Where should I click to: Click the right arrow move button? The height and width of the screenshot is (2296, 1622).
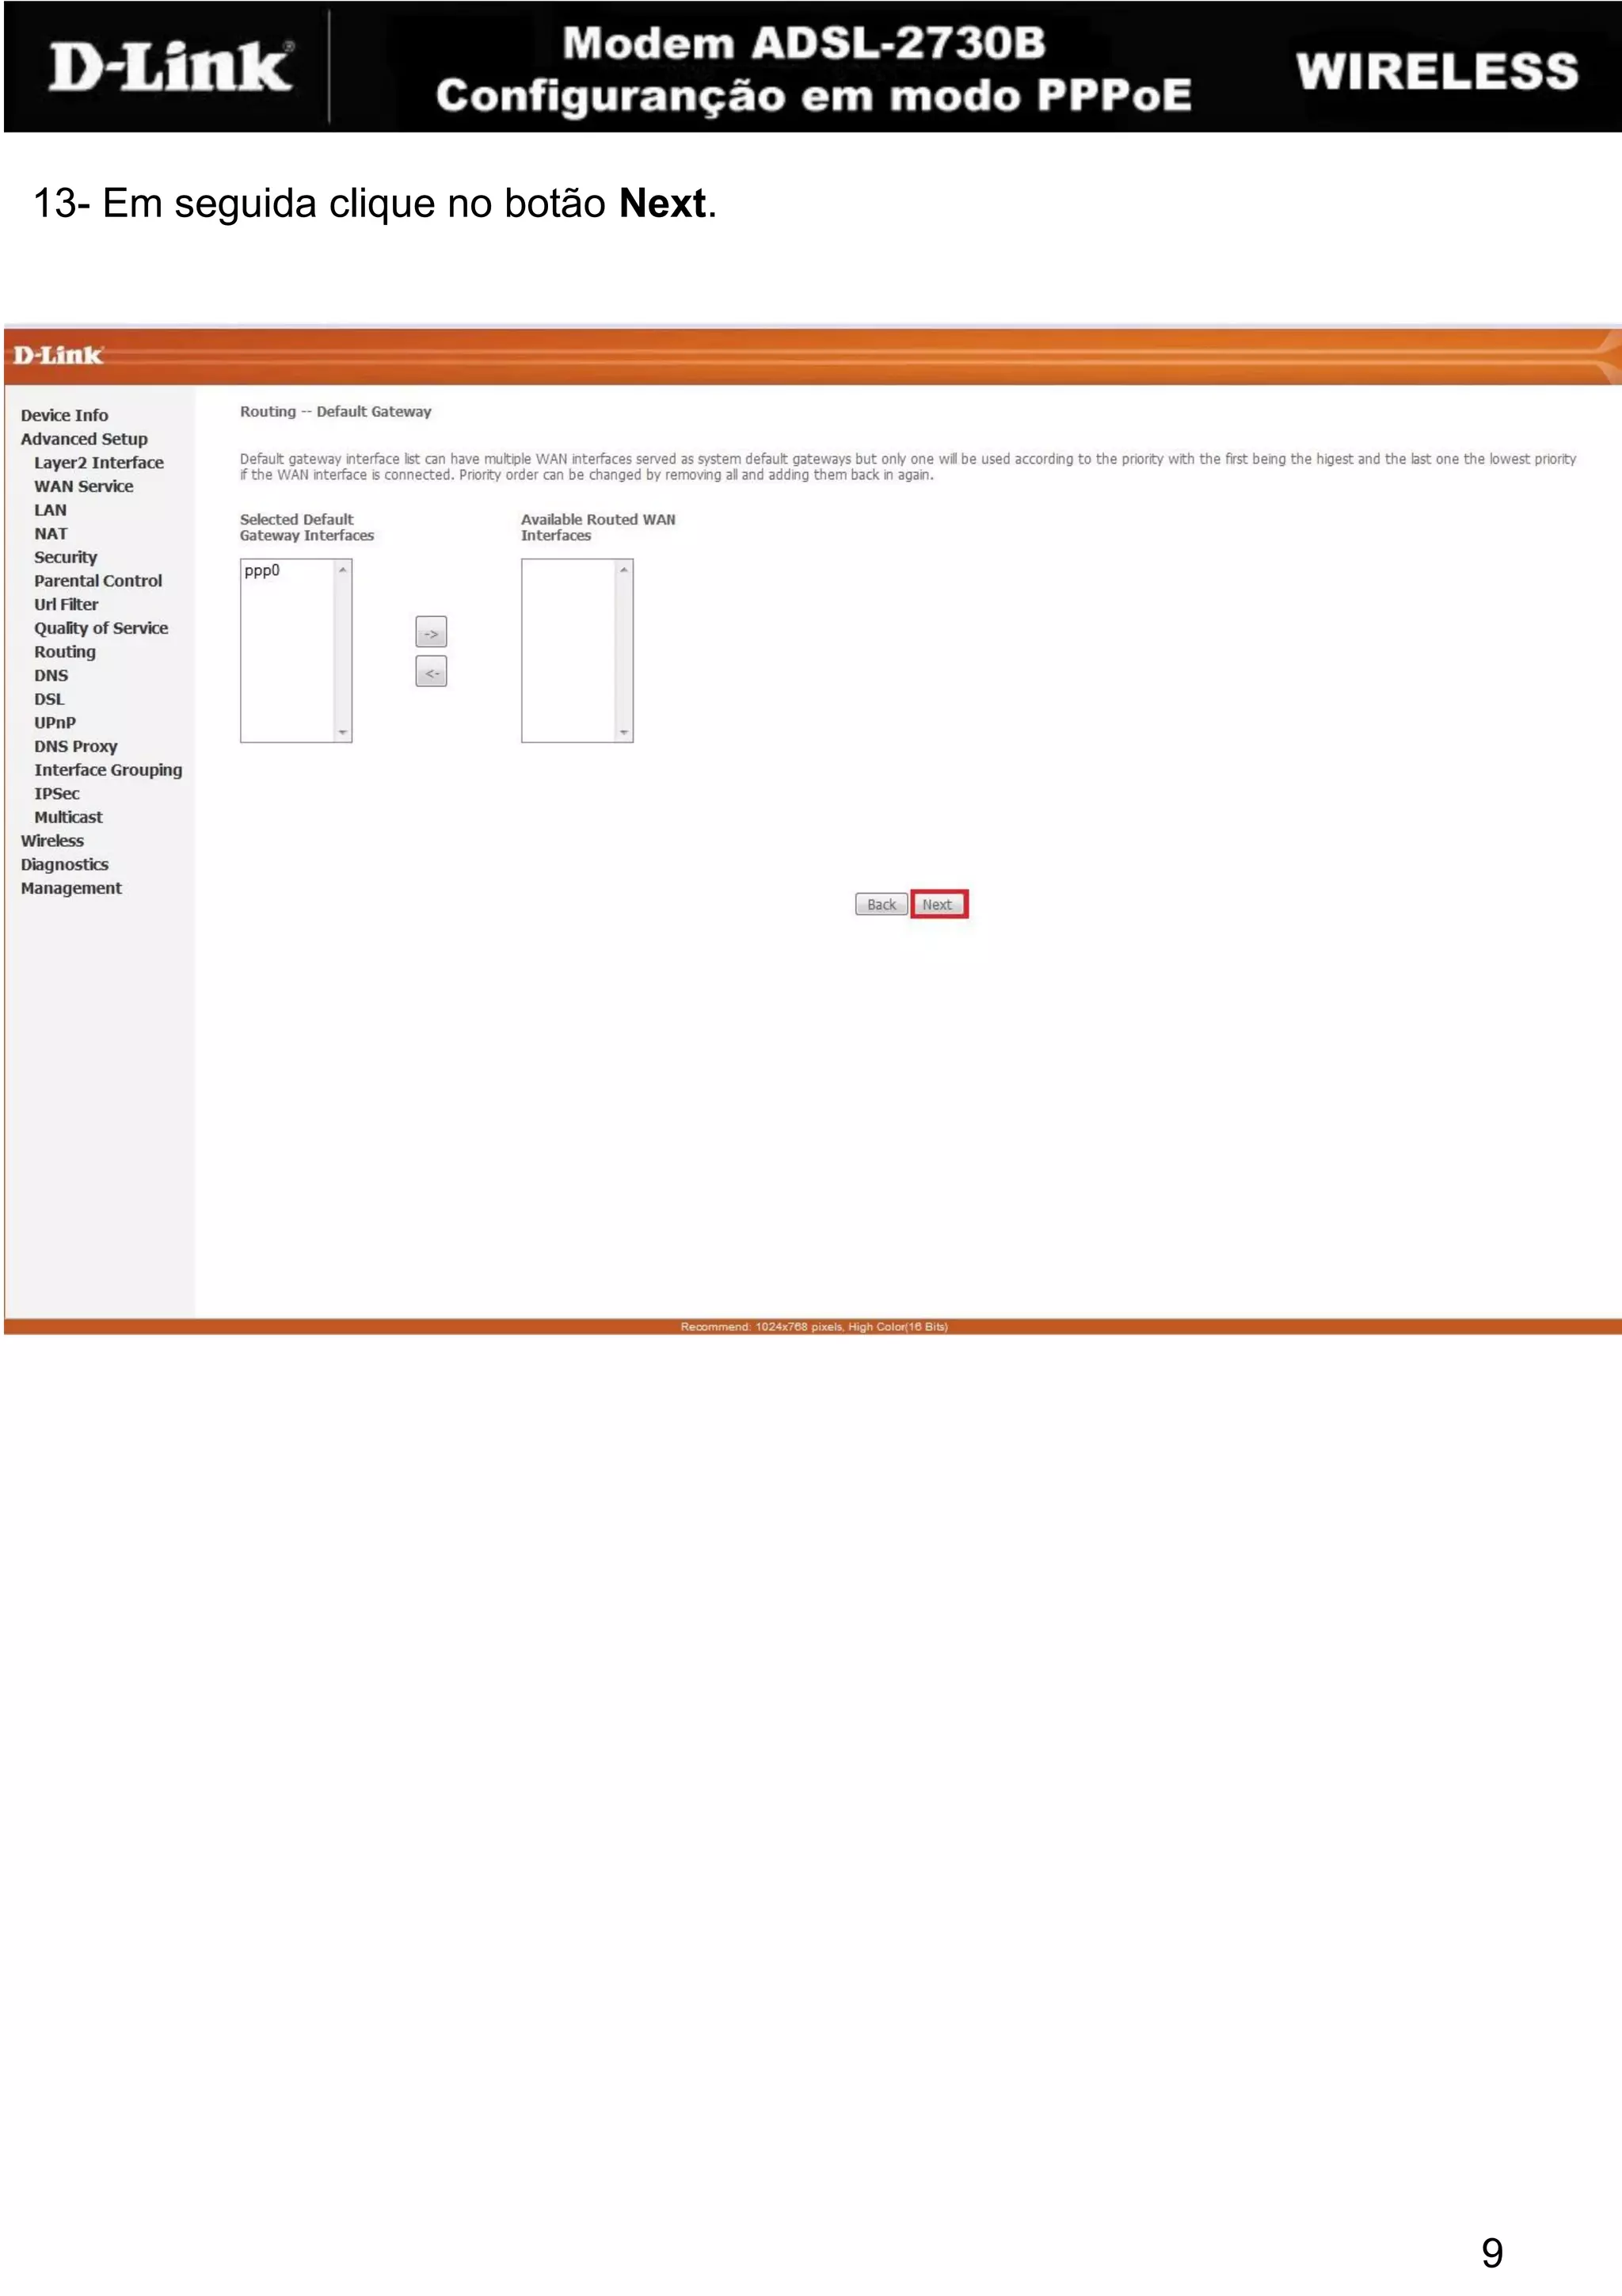(431, 632)
